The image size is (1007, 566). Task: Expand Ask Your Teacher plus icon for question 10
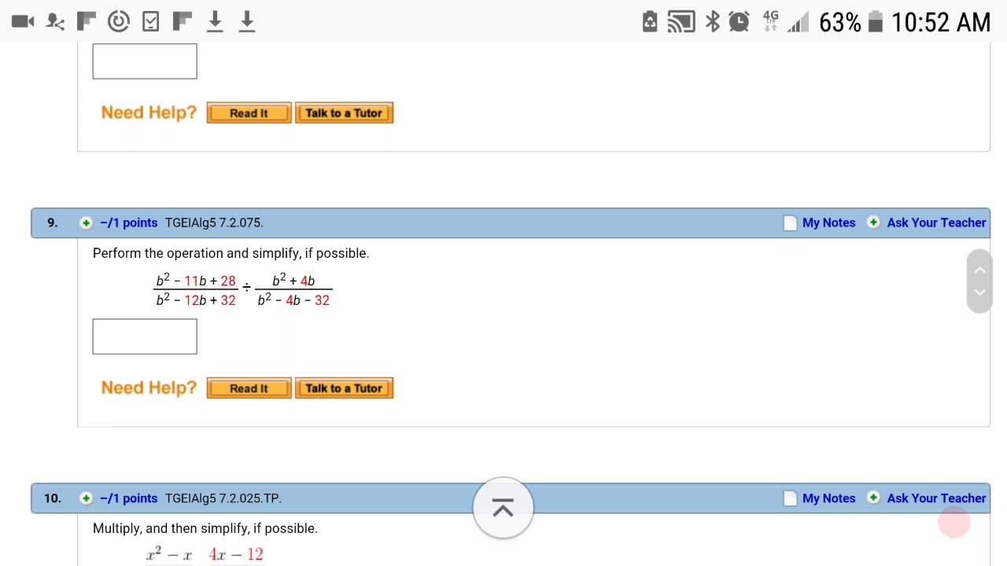[x=873, y=498]
